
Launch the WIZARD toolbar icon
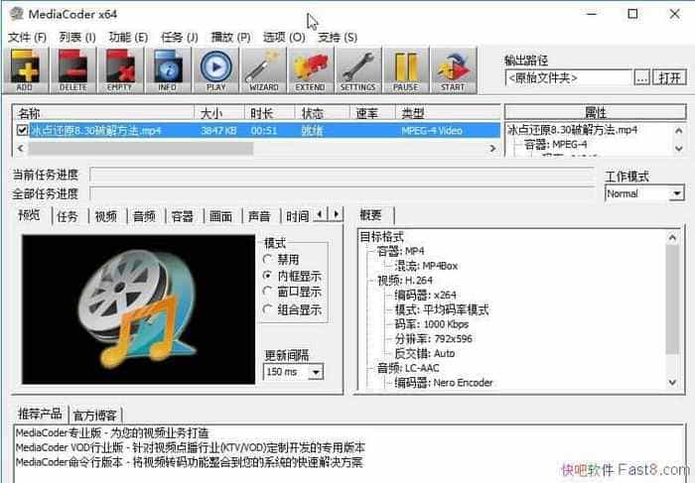(x=264, y=70)
